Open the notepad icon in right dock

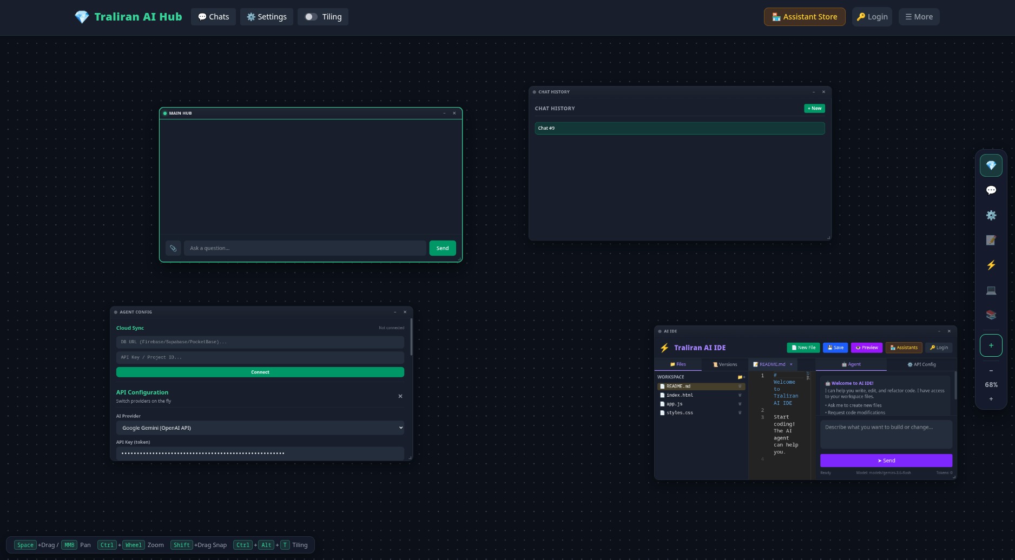(x=991, y=240)
